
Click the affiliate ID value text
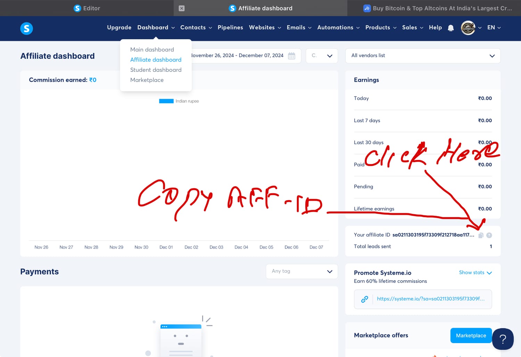coord(433,235)
